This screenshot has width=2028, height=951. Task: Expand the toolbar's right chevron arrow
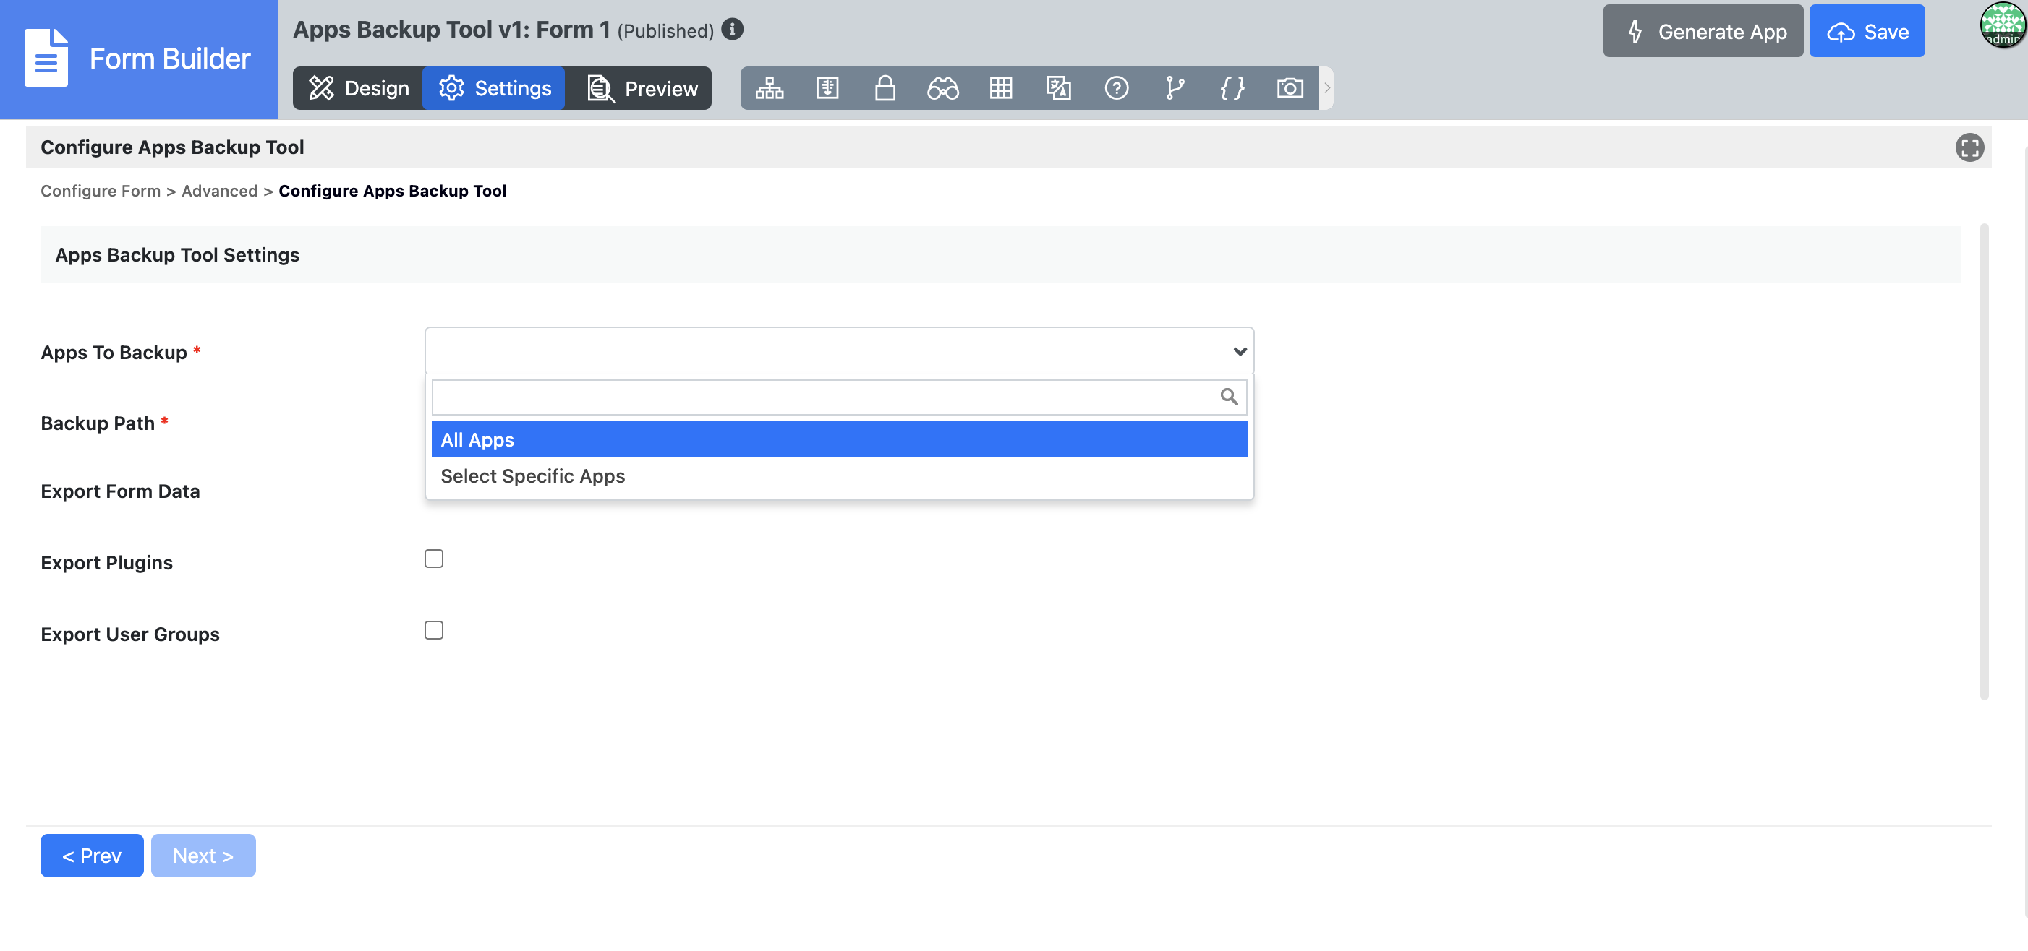tap(1326, 88)
